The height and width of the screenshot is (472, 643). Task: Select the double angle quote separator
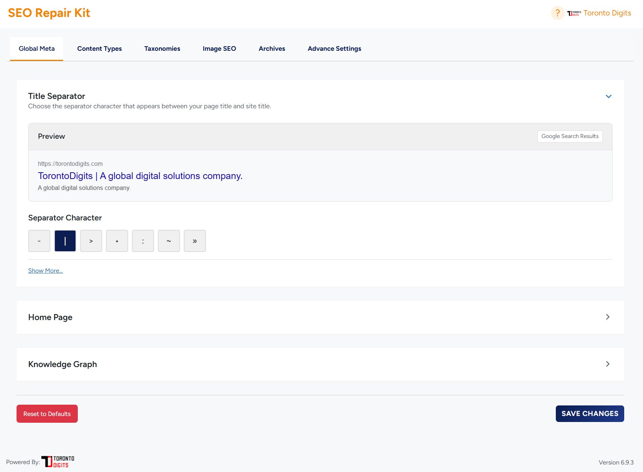click(x=195, y=241)
